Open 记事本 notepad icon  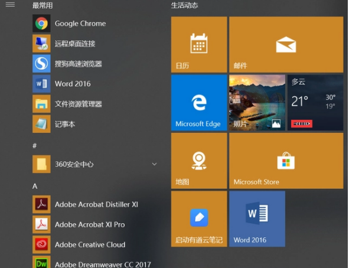pos(41,124)
